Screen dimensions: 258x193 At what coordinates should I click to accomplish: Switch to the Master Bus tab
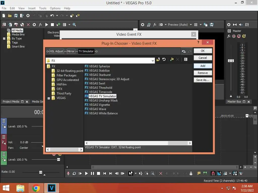point(234,102)
